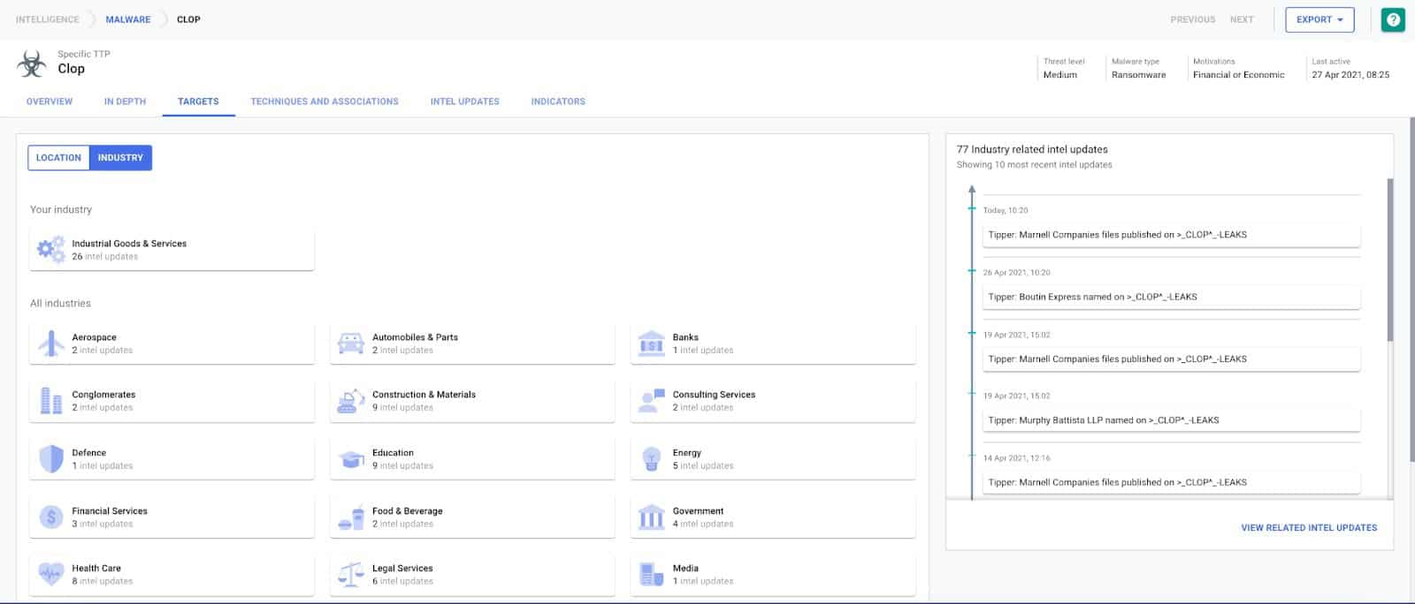Viewport: 1415px width, 604px height.
Task: Click the Next navigation link
Action: [x=1242, y=19]
